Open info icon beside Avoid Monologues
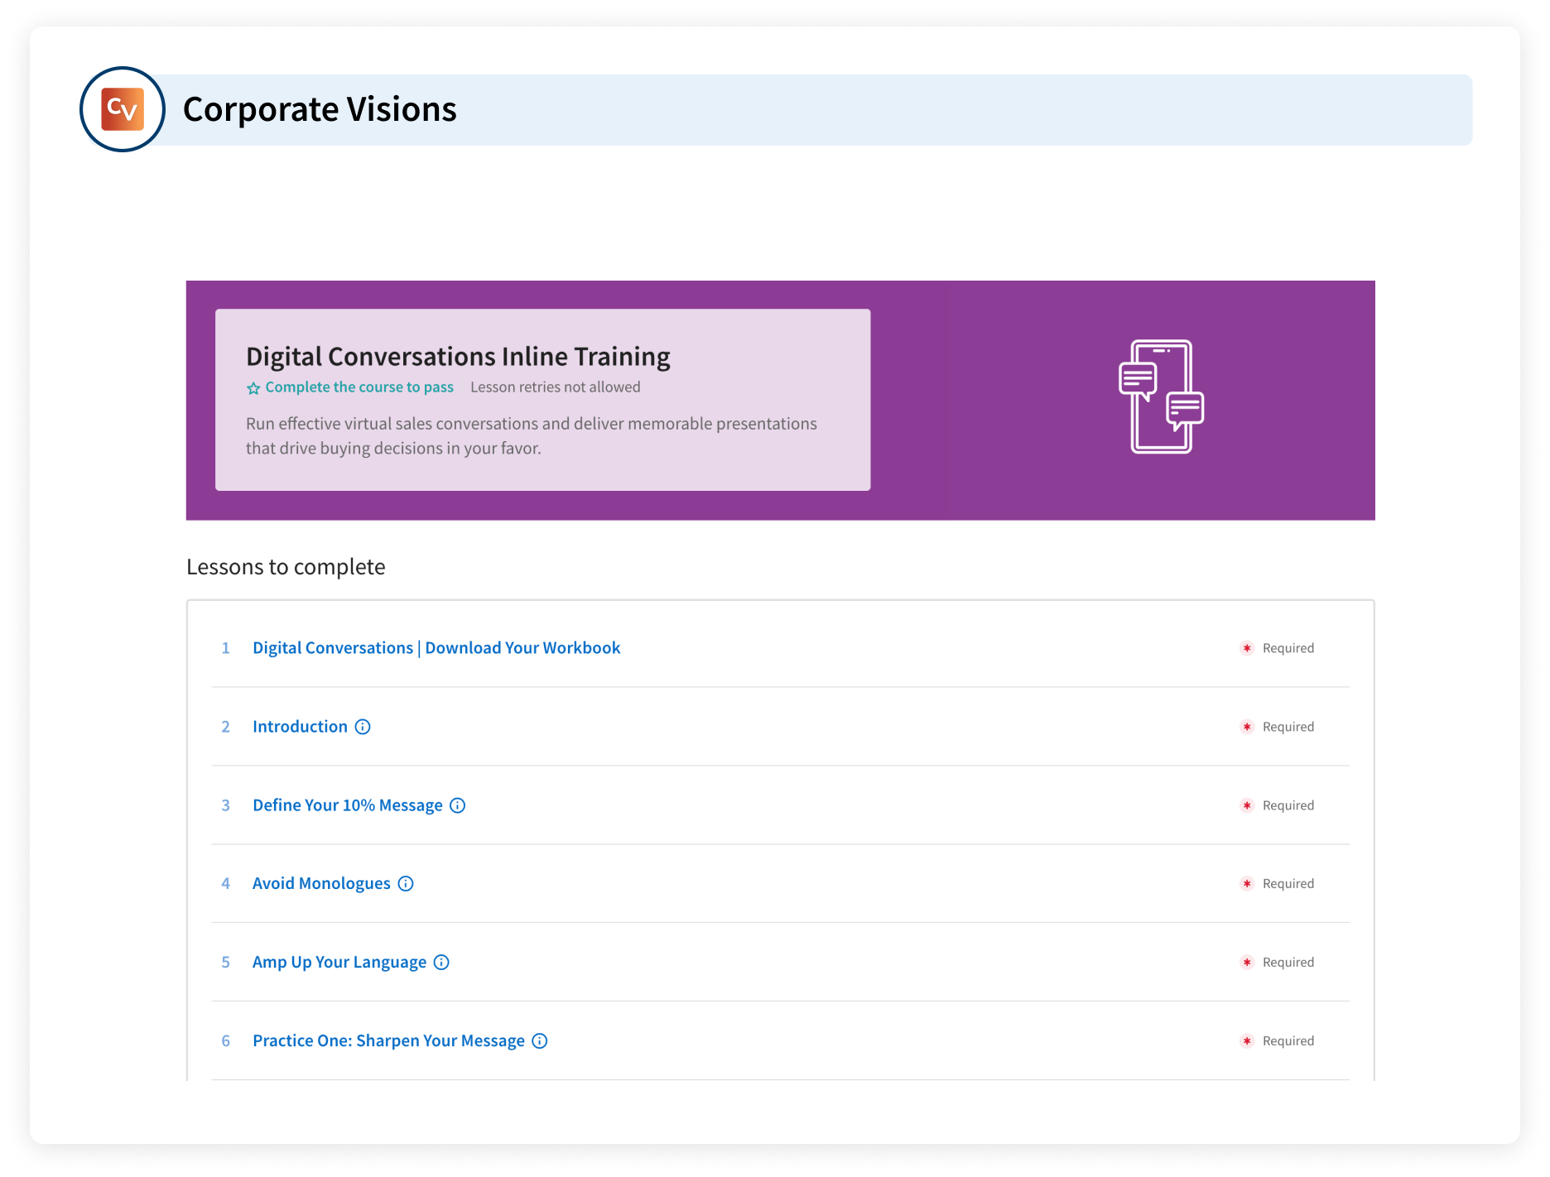Screen dimensions: 1550x1177 406,884
